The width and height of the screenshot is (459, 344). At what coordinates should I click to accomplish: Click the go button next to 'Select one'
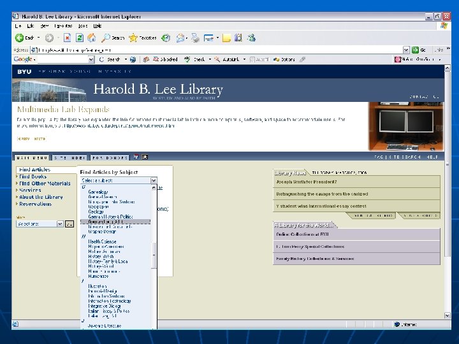(69, 224)
